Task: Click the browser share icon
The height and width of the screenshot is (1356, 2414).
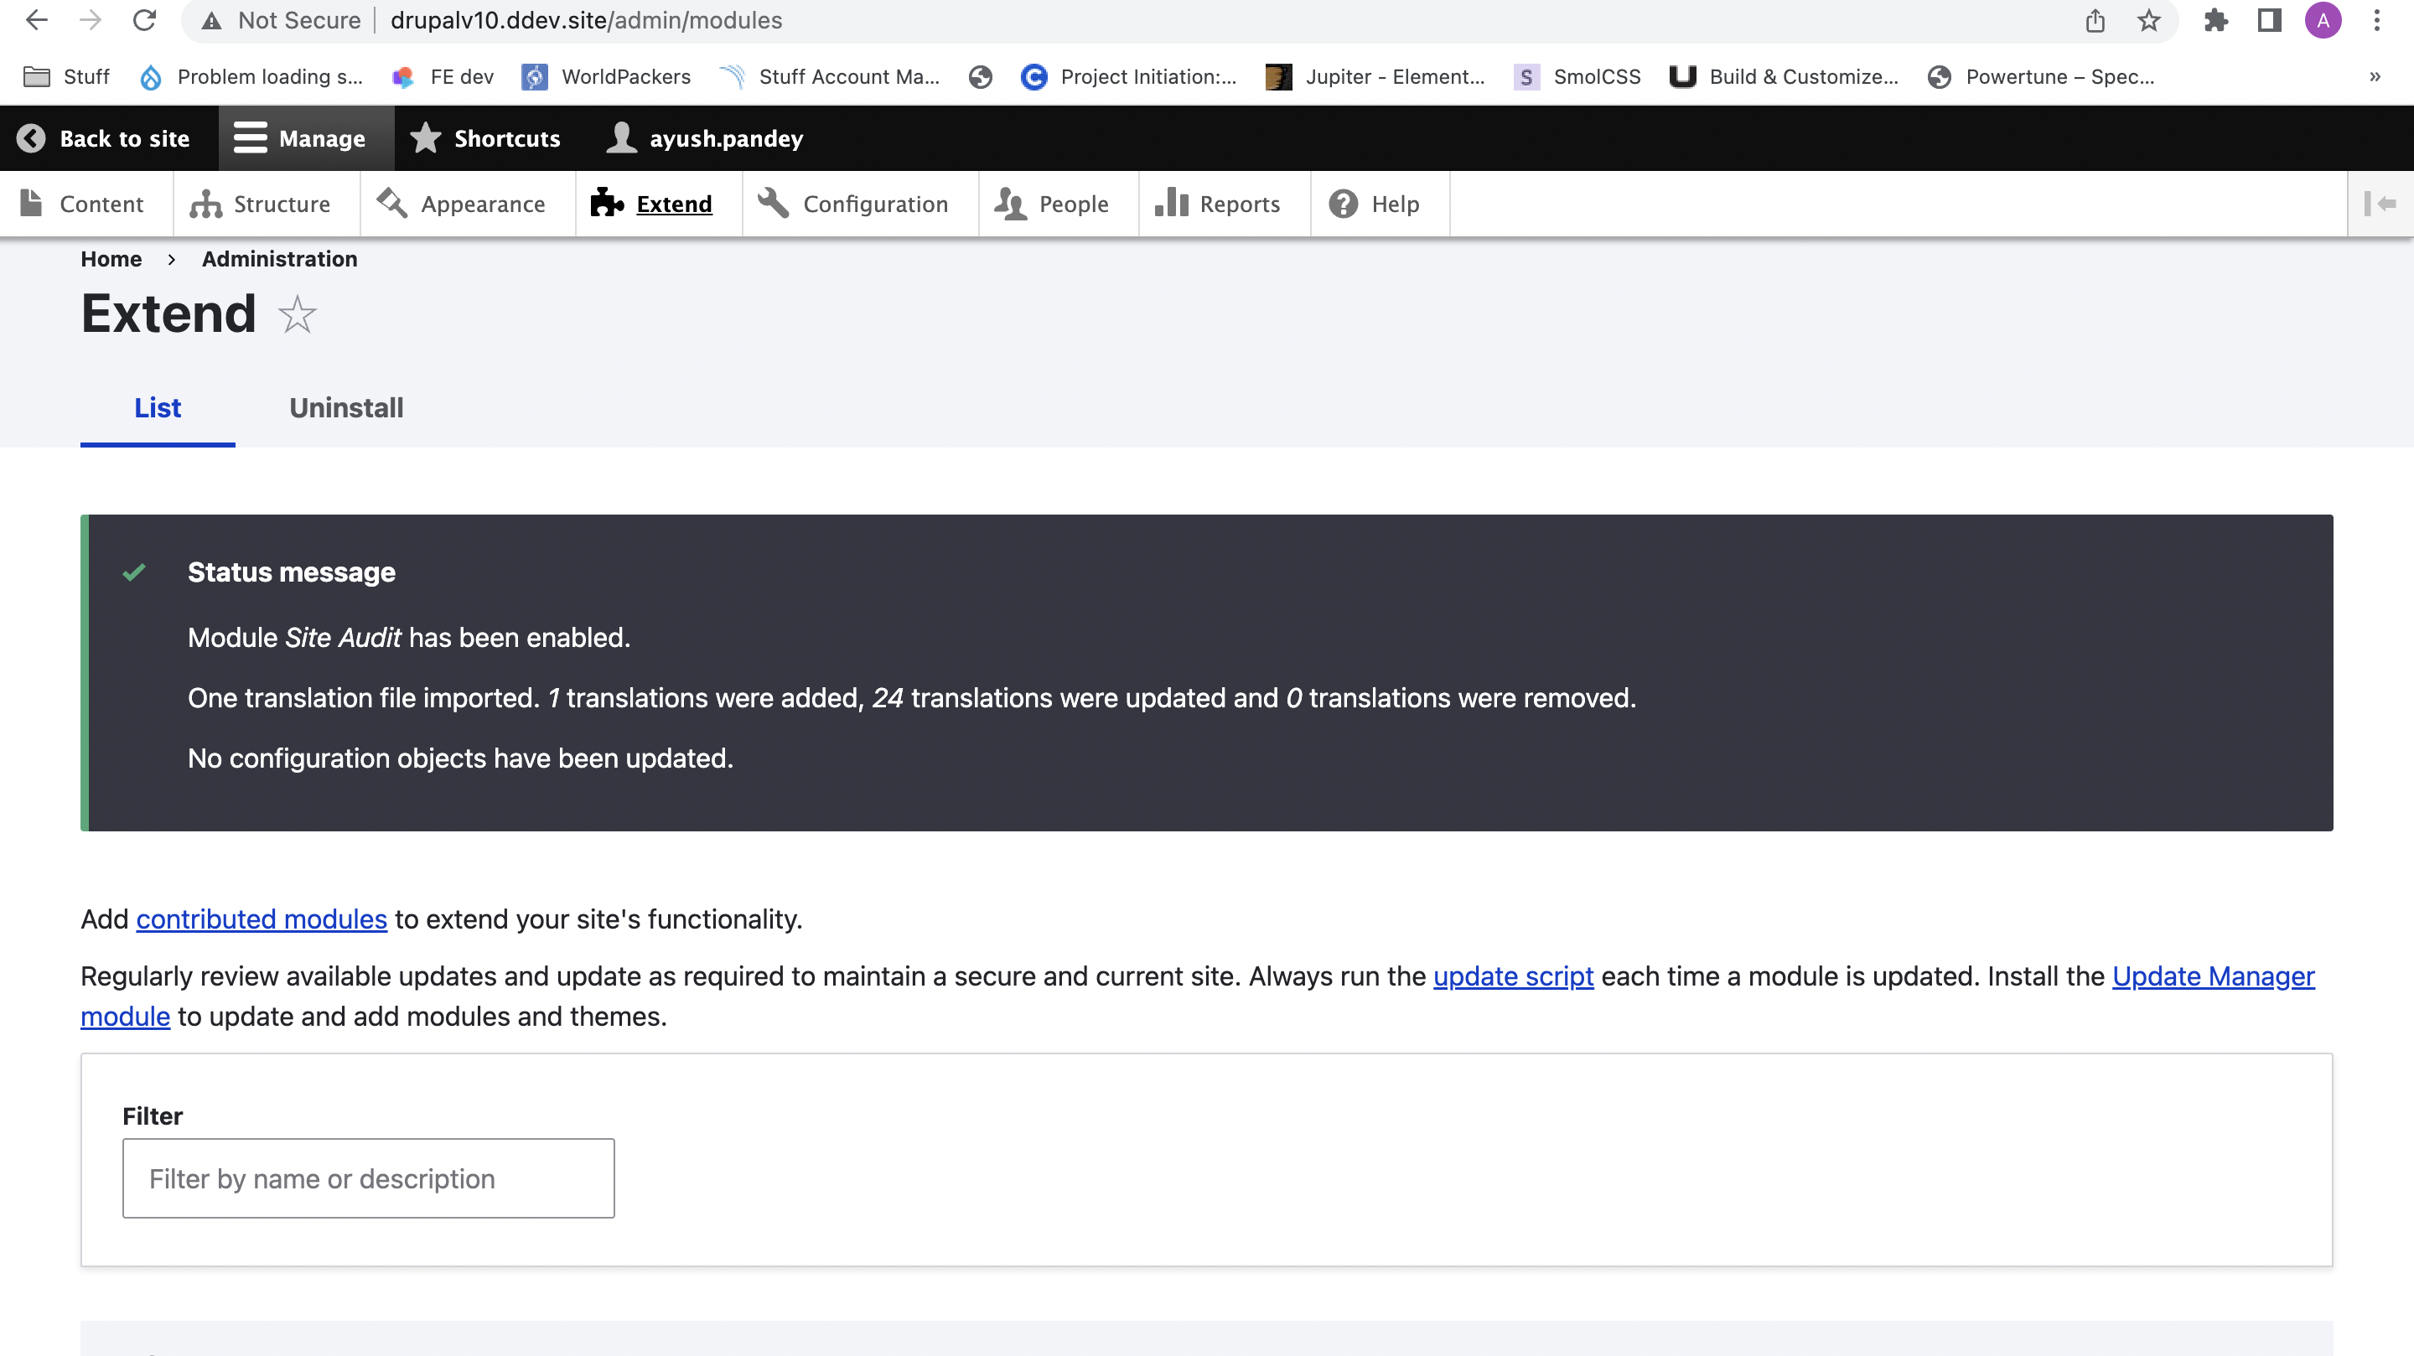Action: pyautogui.click(x=2095, y=21)
